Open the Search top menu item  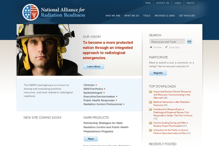point(191,3)
